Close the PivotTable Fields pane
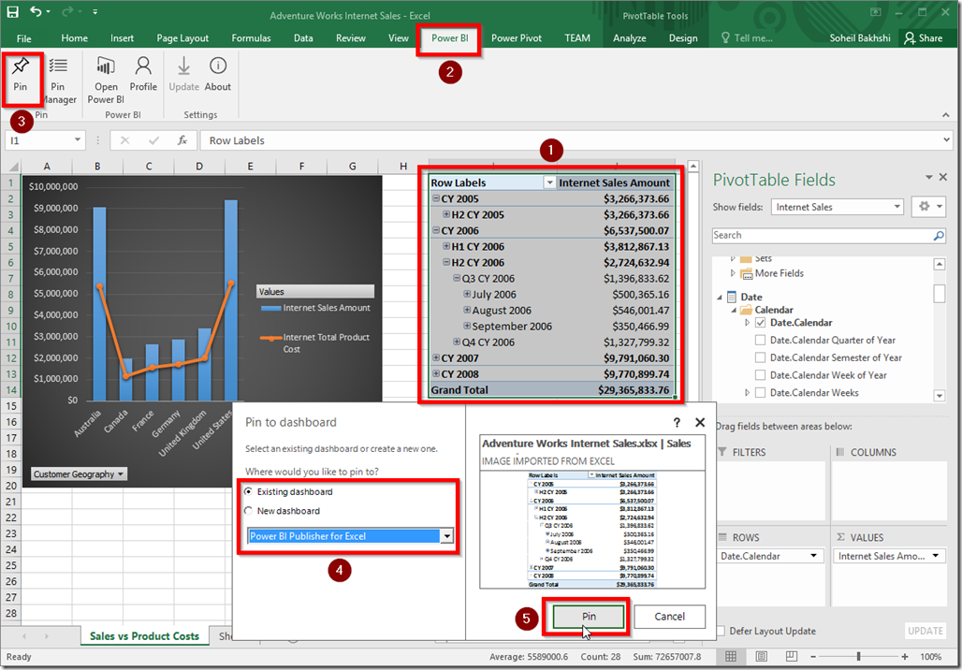Screen dimensions: 962x670 943,177
